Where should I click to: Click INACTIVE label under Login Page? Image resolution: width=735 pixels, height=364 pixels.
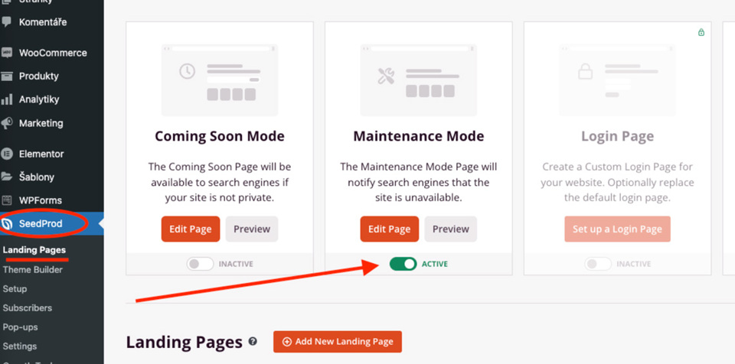click(633, 264)
